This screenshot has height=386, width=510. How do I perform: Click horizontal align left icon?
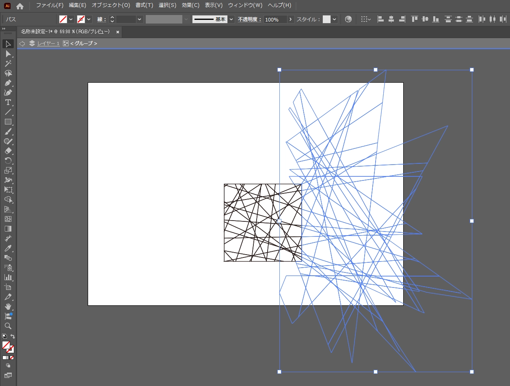[x=380, y=19]
